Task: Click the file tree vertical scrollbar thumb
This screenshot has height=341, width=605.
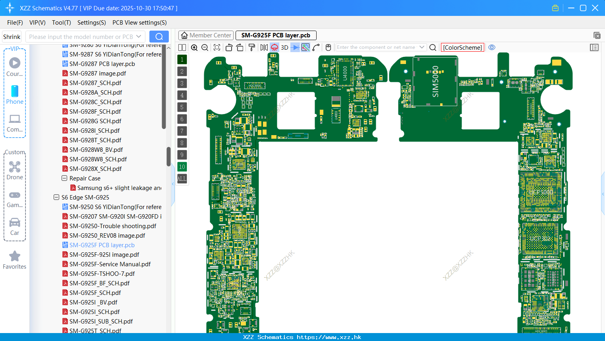Action: (168, 157)
